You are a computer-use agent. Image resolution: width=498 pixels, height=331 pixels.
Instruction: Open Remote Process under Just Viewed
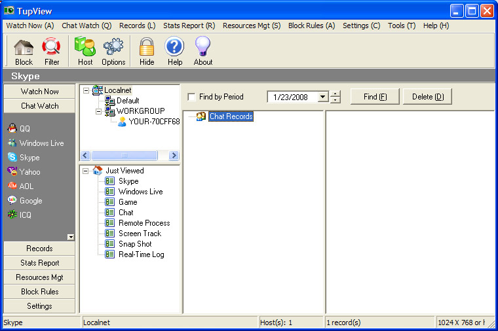pyautogui.click(x=138, y=223)
